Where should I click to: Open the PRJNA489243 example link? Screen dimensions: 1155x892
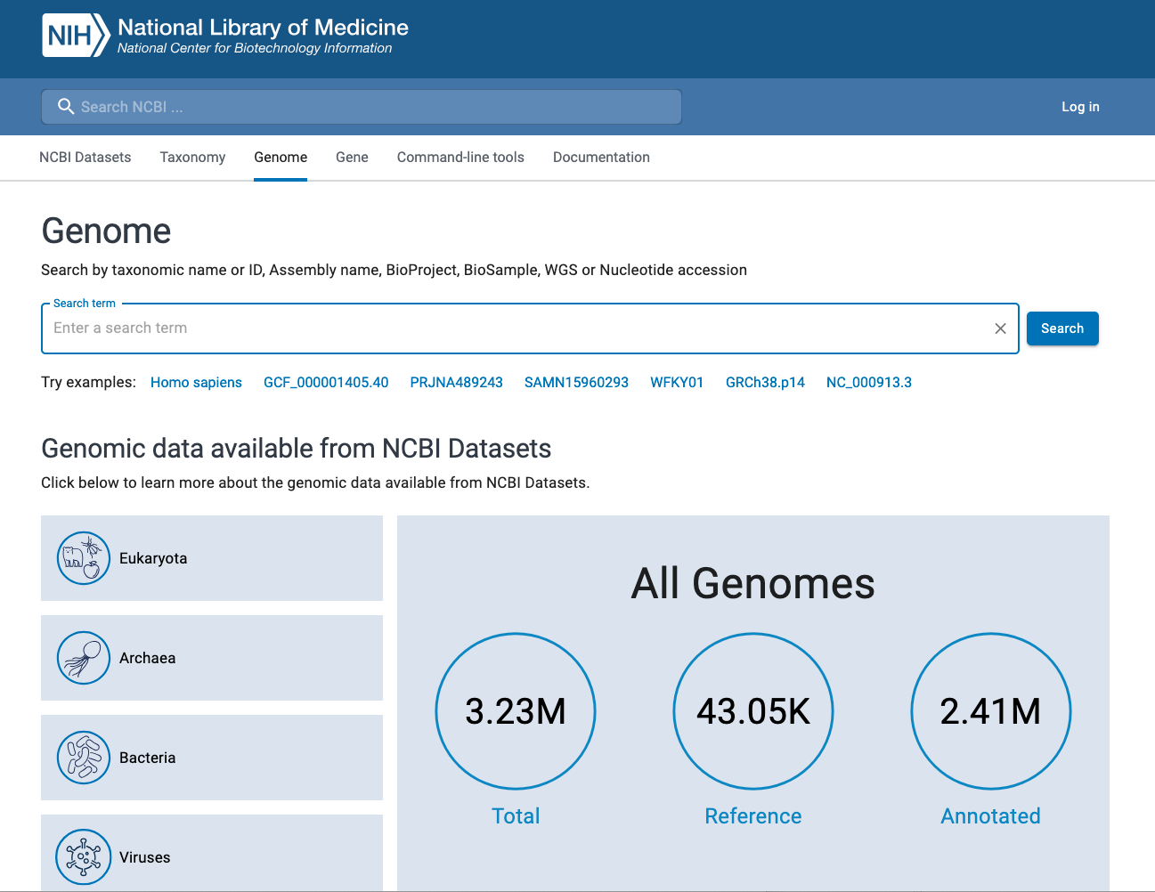(456, 383)
